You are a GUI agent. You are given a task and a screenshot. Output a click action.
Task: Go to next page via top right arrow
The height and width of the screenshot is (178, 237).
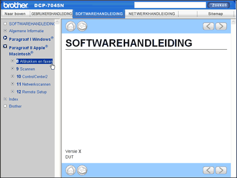(x=221, y=26)
